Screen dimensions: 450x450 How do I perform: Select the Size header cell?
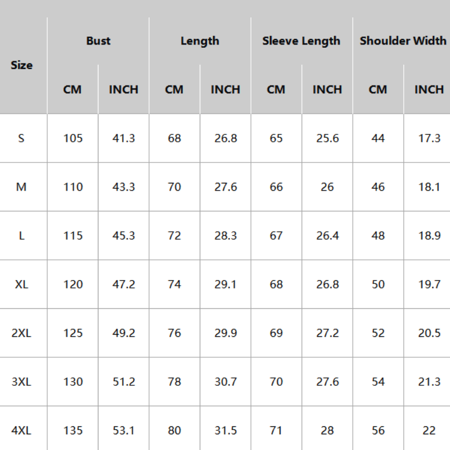click(x=22, y=65)
